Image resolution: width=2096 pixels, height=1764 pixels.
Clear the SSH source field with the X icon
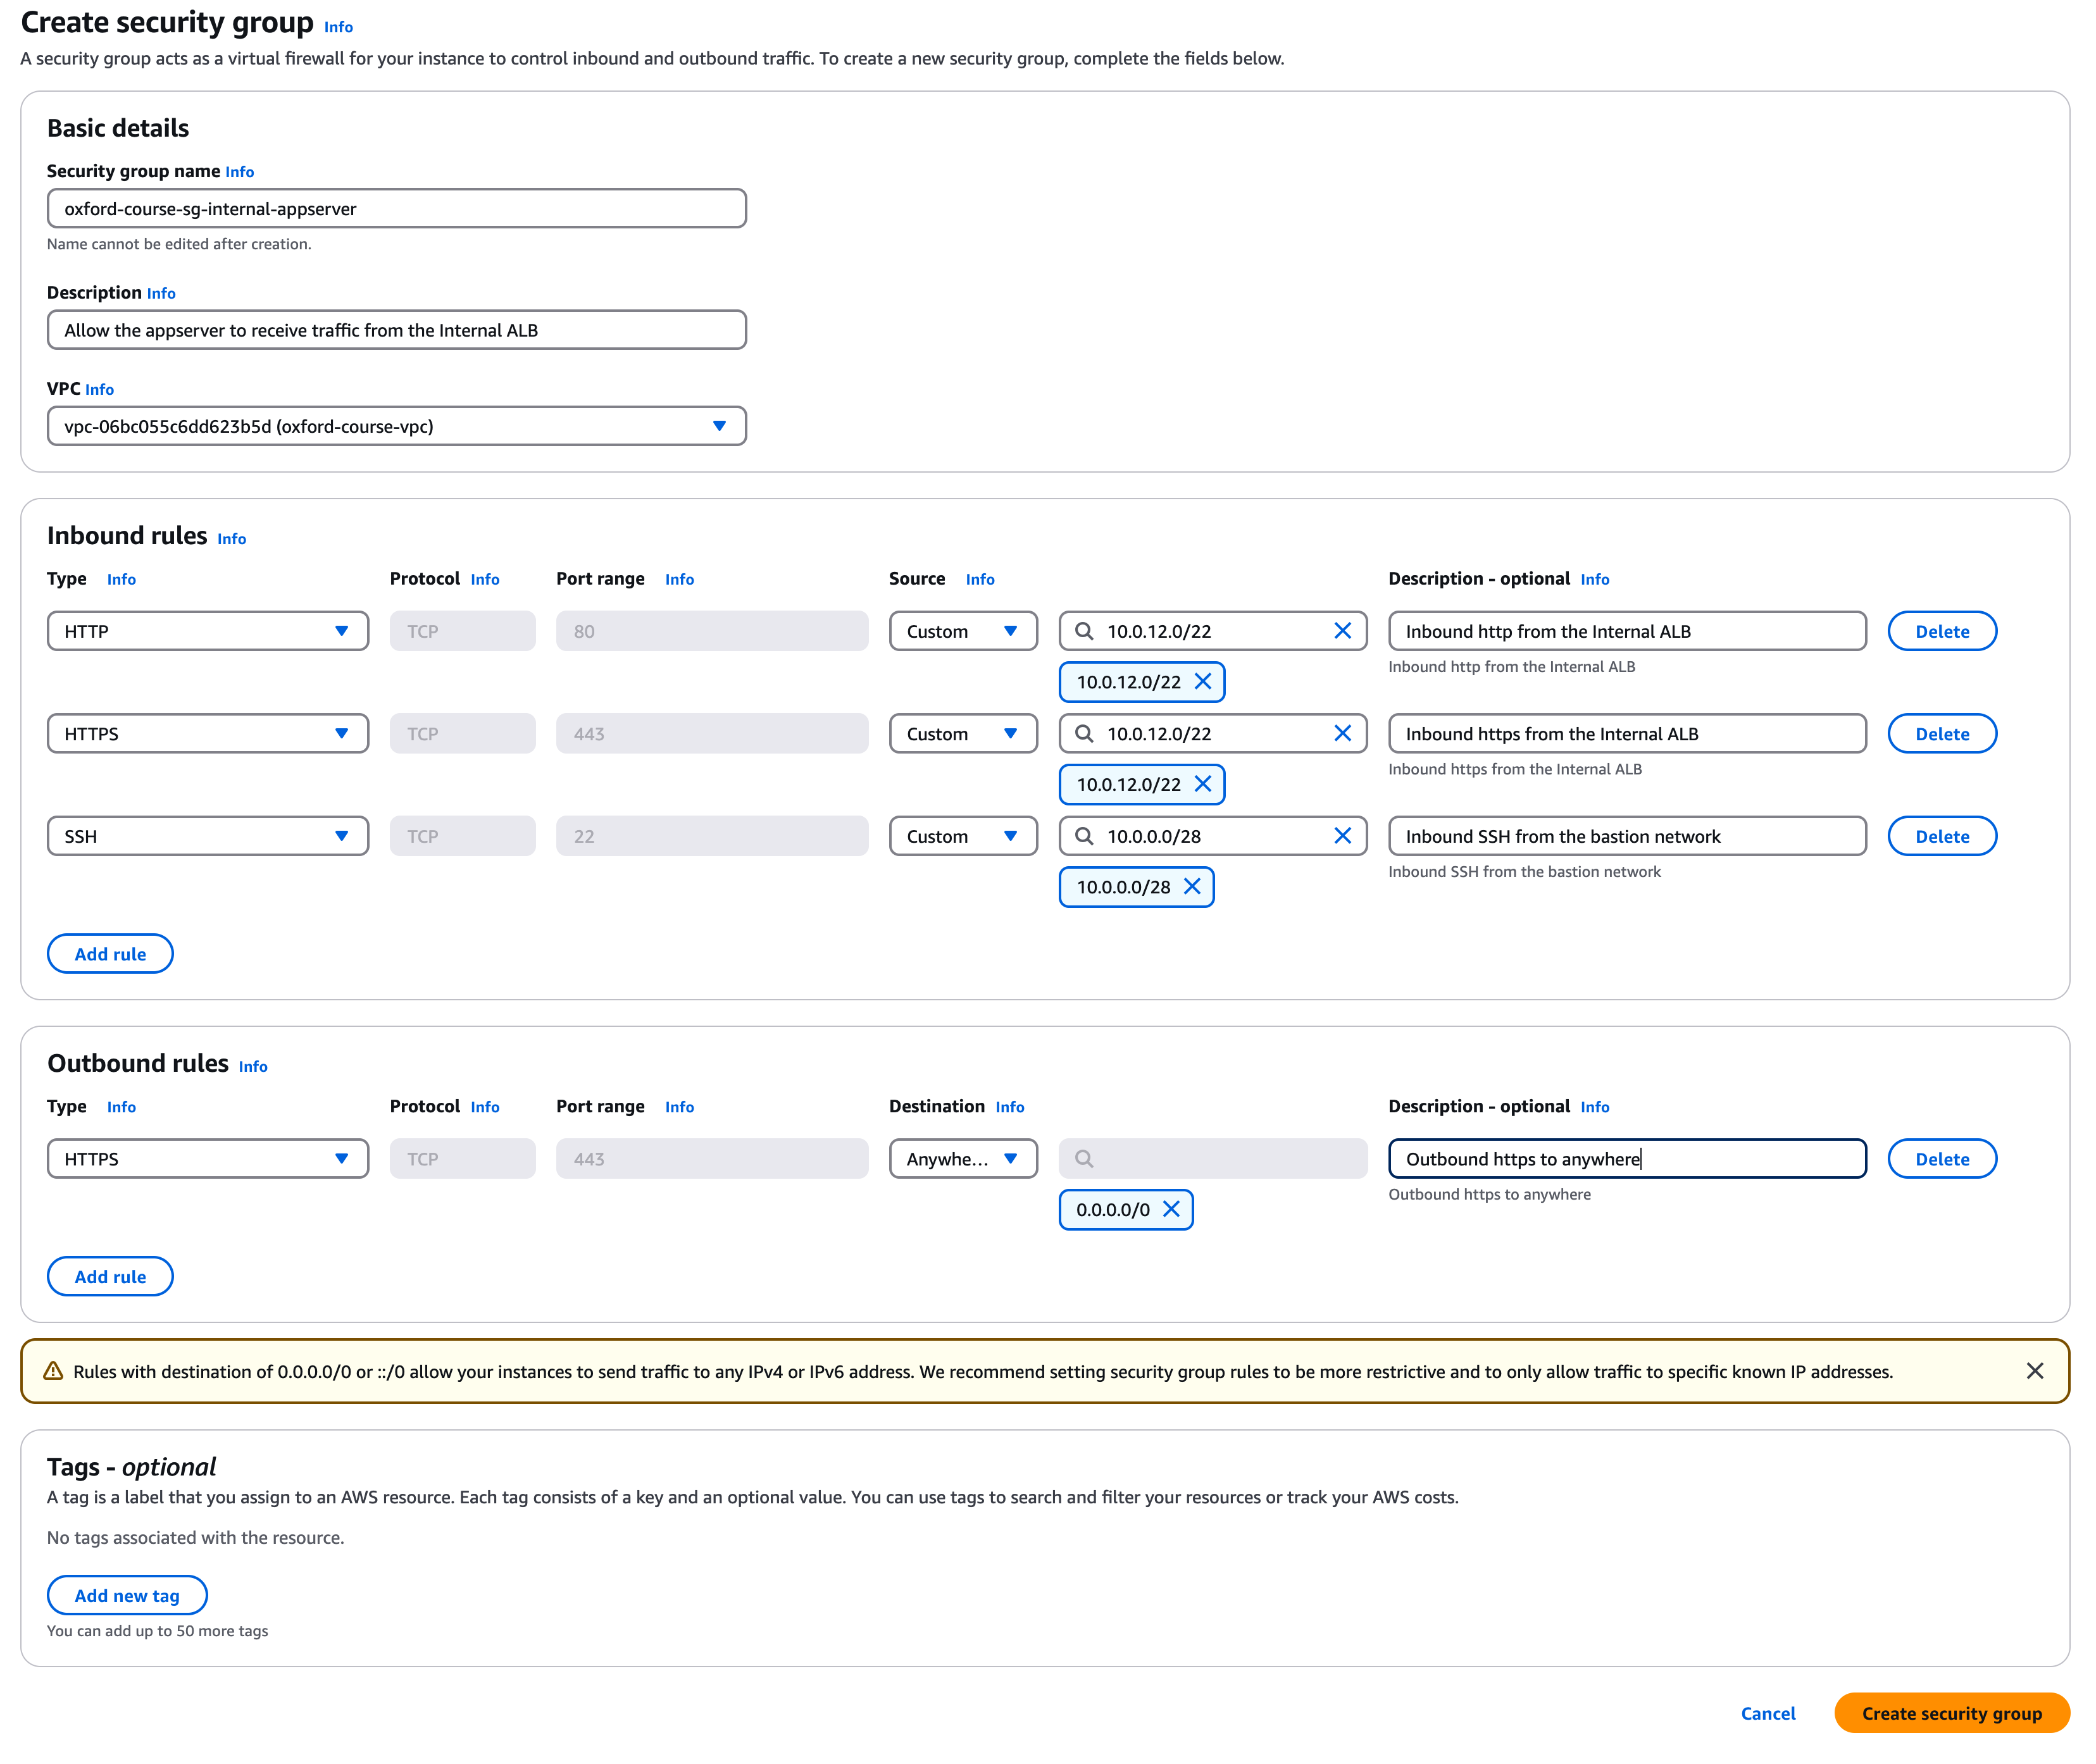click(1343, 836)
